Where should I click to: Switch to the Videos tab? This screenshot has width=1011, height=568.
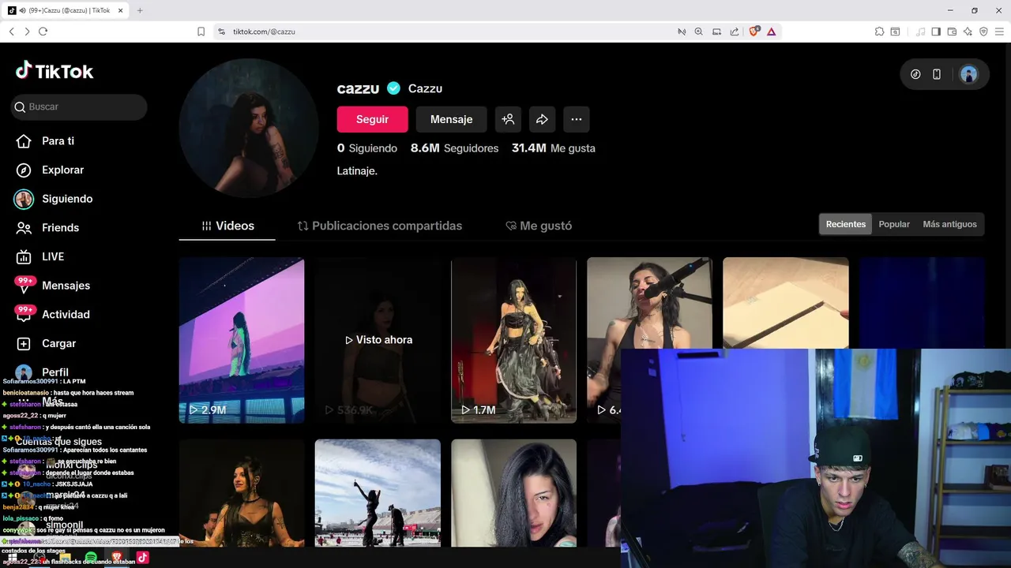pyautogui.click(x=227, y=226)
